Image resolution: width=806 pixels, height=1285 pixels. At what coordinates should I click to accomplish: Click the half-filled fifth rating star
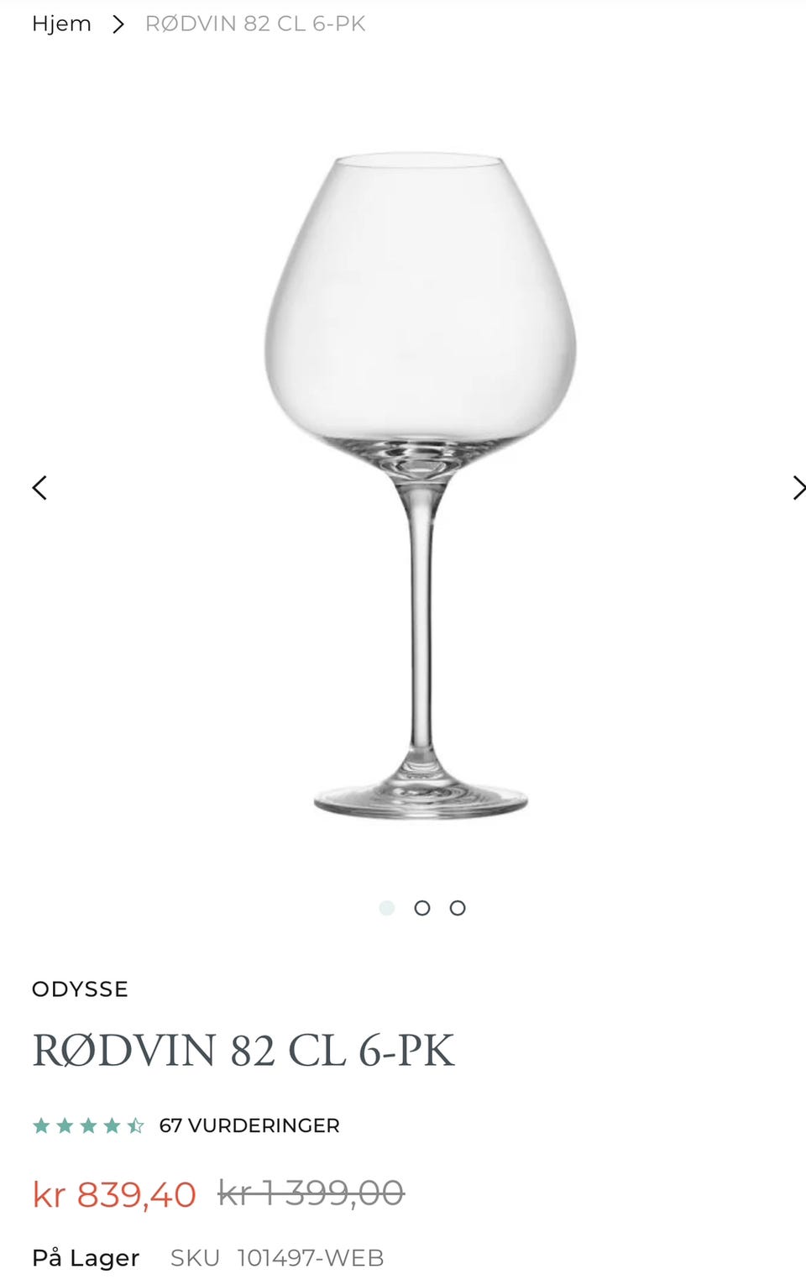(x=135, y=1125)
